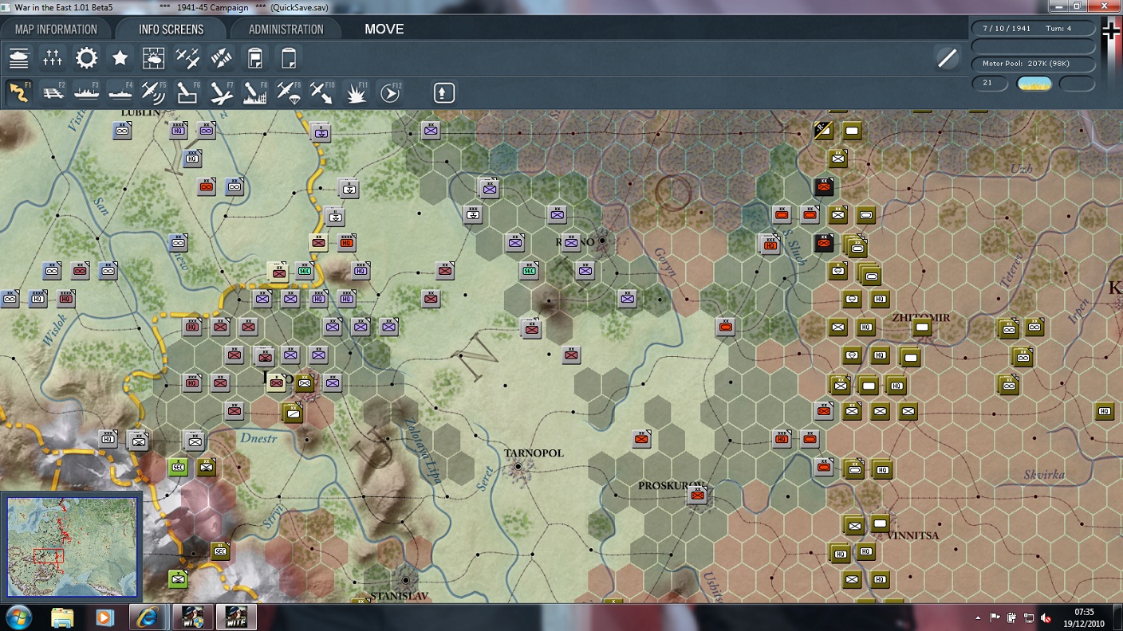Launch Windows Media Player from the taskbar
Viewport: 1123px width, 631px height.
(104, 617)
